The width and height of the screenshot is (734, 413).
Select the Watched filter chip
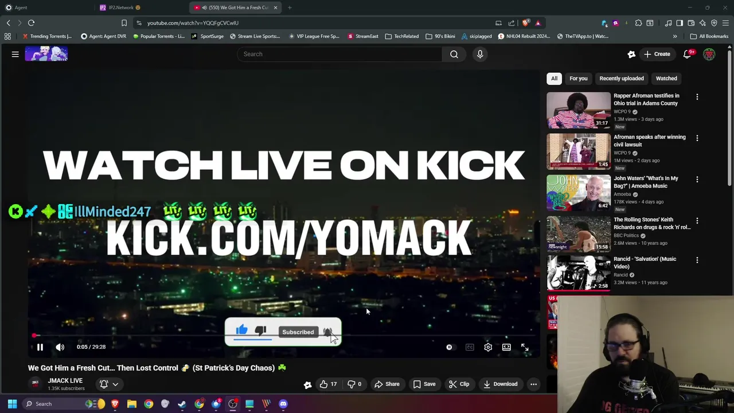(x=666, y=79)
